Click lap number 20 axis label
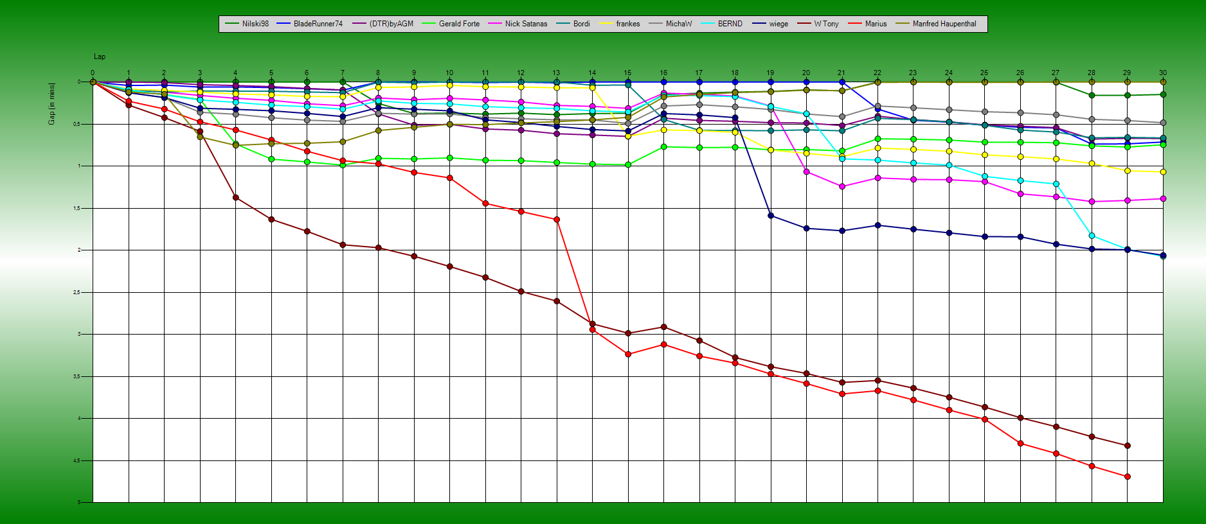 click(x=806, y=73)
